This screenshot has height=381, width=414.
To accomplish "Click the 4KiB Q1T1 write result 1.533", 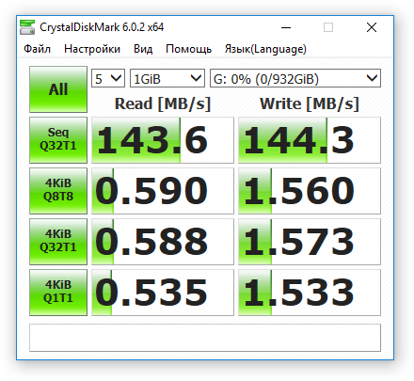I will pyautogui.click(x=310, y=293).
